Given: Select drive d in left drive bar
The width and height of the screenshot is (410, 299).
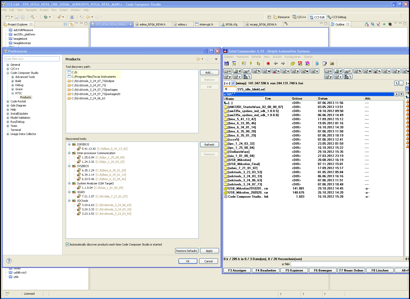Looking at the screenshot, I should (x=237, y=71).
